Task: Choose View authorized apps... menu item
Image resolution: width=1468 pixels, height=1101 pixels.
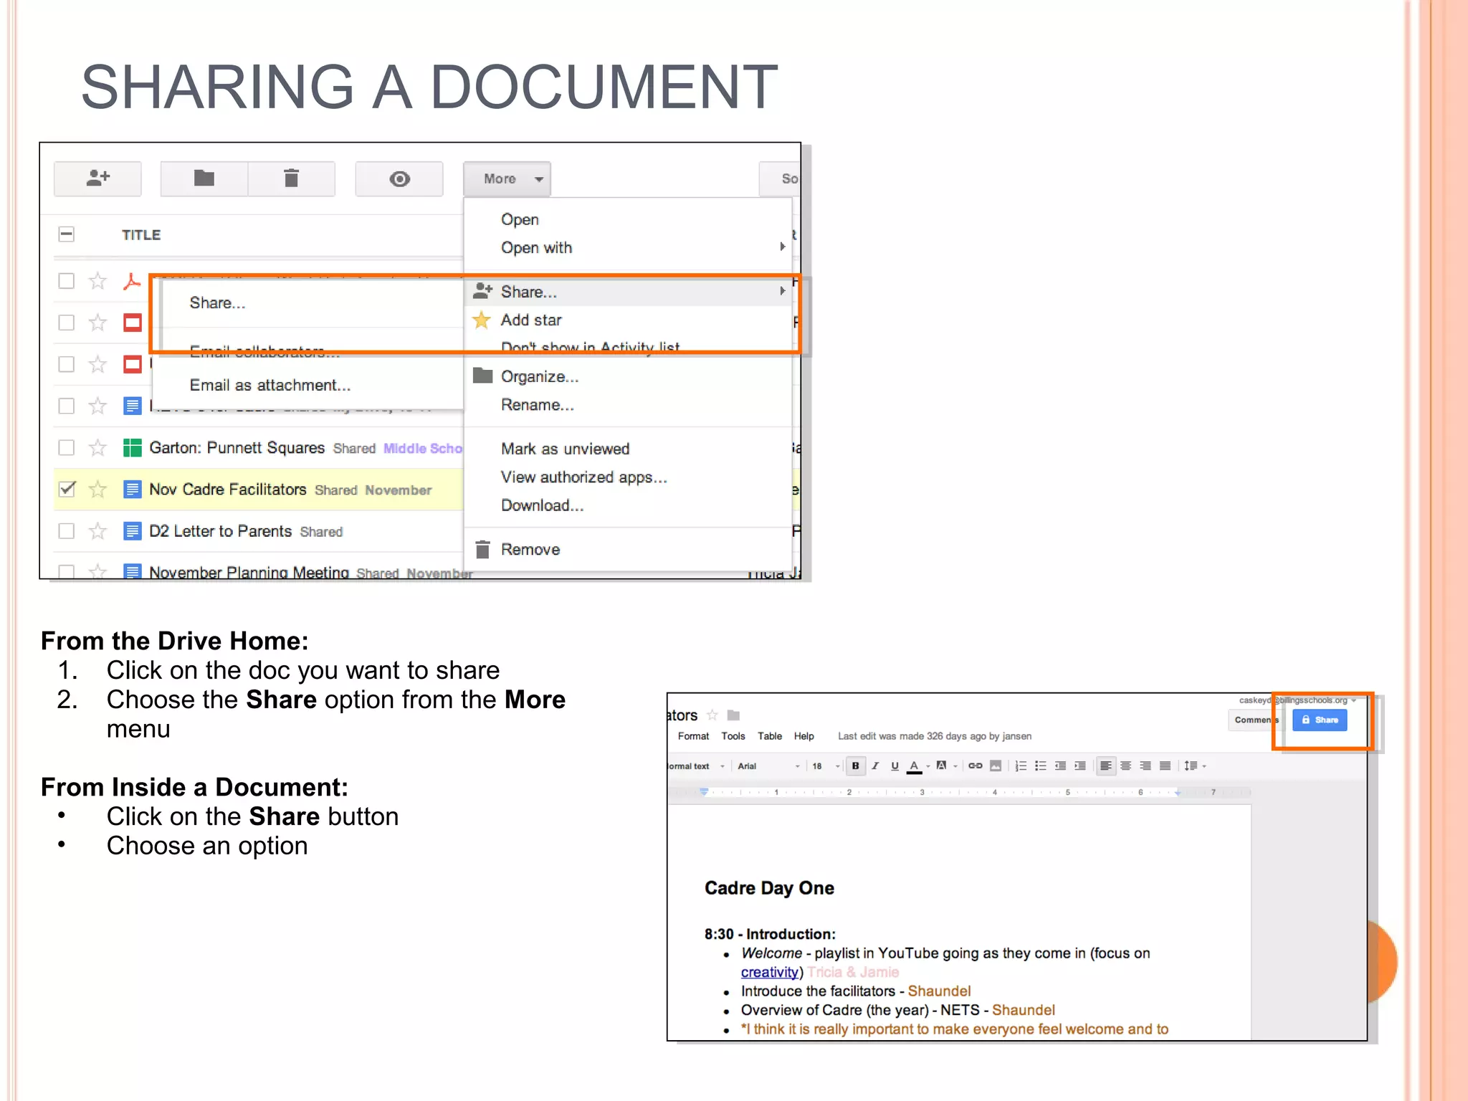Action: pos(583,477)
